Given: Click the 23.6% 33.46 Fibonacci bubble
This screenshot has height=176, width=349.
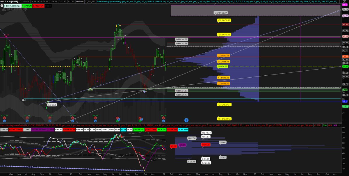Looking at the screenshot, I should point(224,83).
